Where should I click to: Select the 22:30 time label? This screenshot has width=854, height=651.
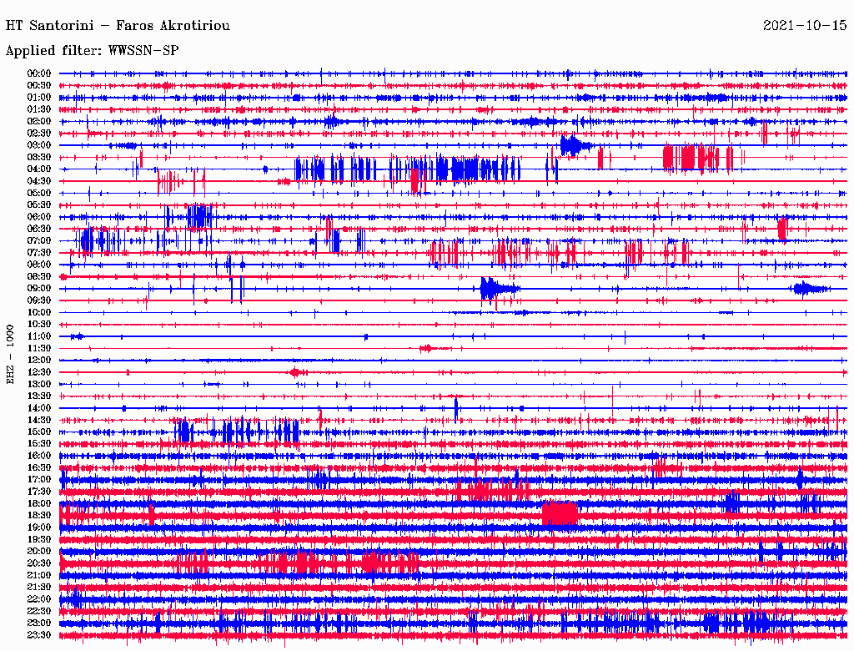point(39,611)
